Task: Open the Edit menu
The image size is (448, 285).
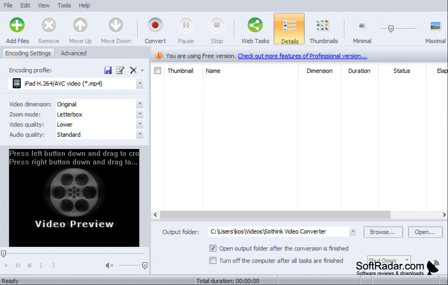Action: tap(26, 5)
